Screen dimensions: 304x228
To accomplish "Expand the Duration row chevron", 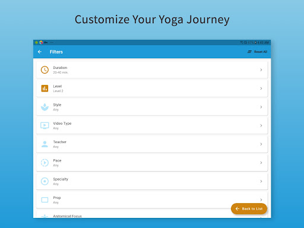I will coord(261,70).
